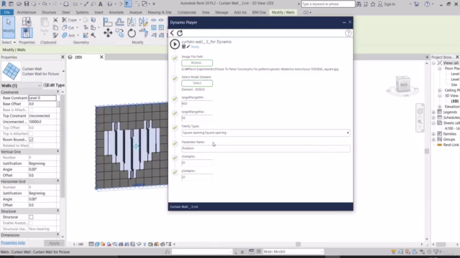Open the curtain wall type selector dropdown

63,71
